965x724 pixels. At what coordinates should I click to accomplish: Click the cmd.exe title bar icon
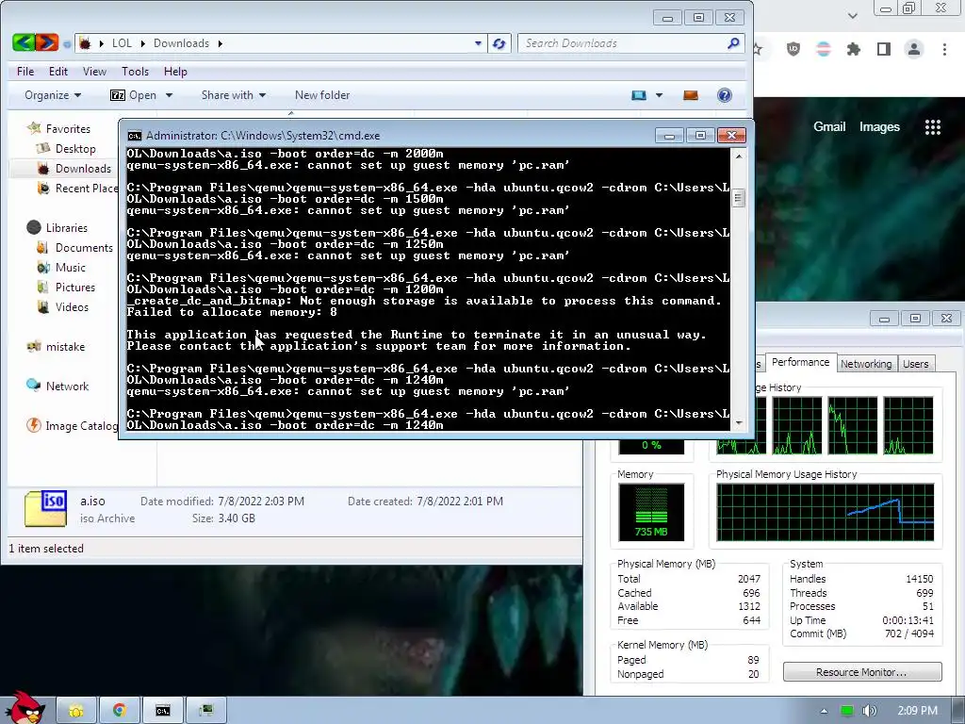(134, 136)
